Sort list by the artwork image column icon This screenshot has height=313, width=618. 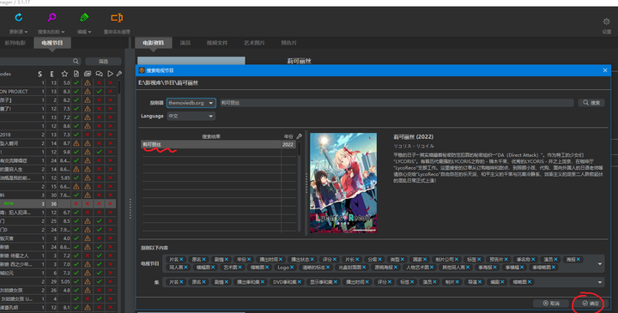tap(88, 74)
